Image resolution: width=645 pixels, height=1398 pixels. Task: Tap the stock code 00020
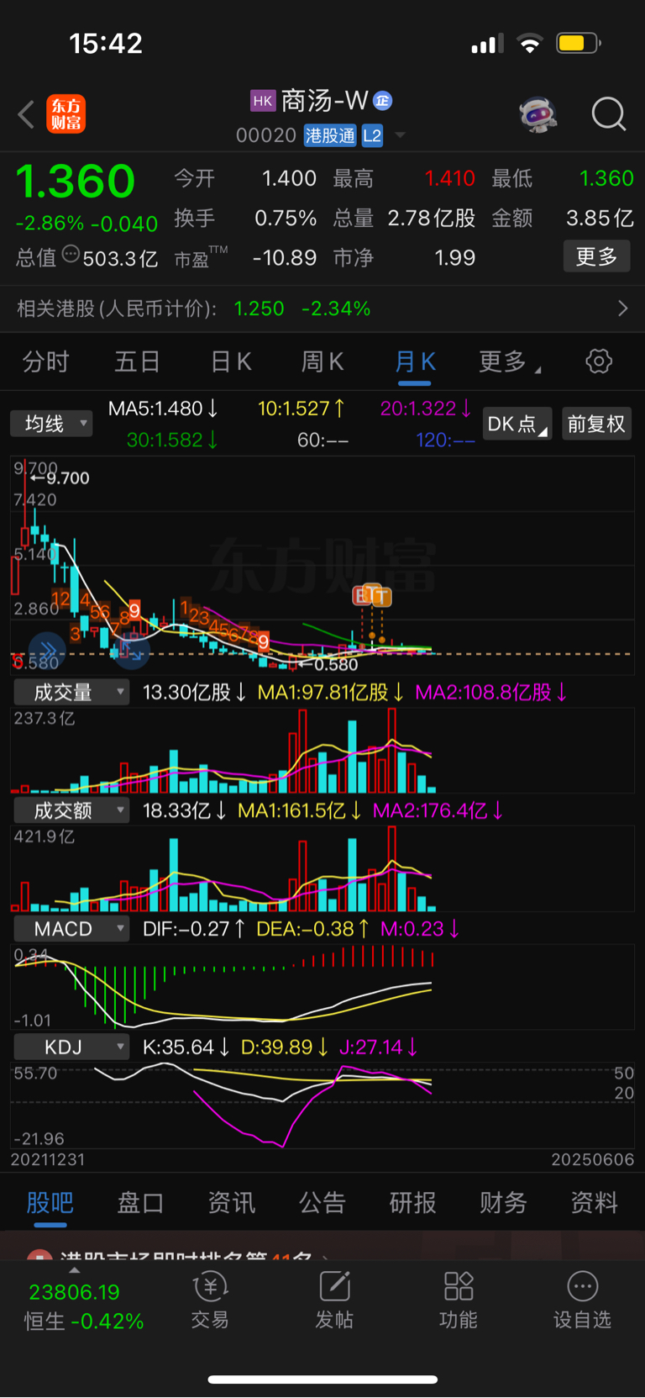click(x=266, y=135)
